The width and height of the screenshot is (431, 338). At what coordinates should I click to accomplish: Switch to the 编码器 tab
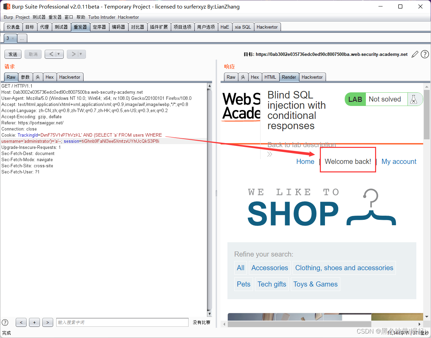[119, 27]
